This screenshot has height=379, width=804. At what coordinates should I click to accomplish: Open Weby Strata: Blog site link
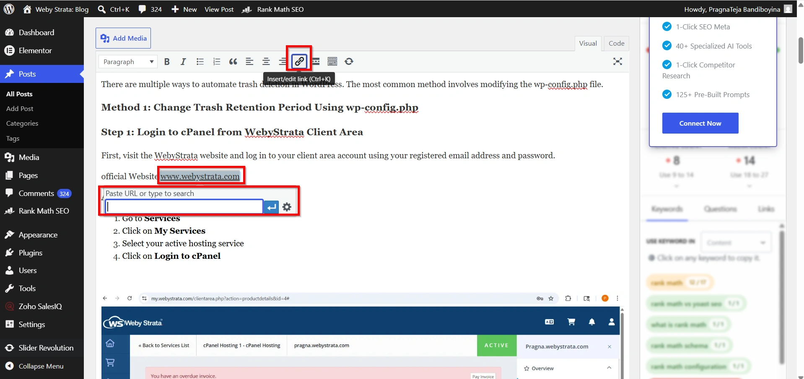(56, 9)
